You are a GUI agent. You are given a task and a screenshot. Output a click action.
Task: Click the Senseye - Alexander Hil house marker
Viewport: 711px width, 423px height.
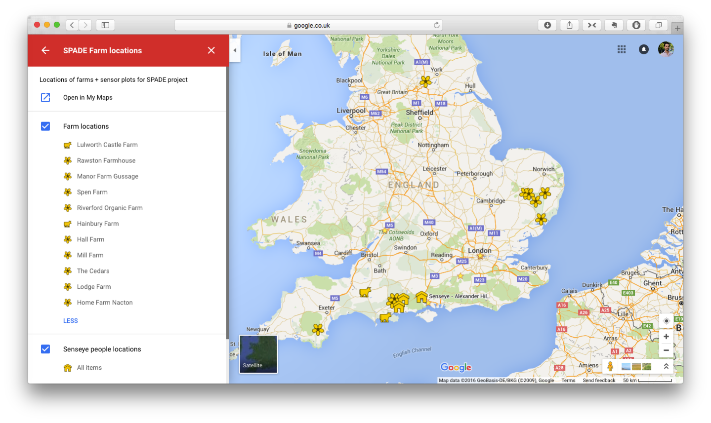click(421, 297)
